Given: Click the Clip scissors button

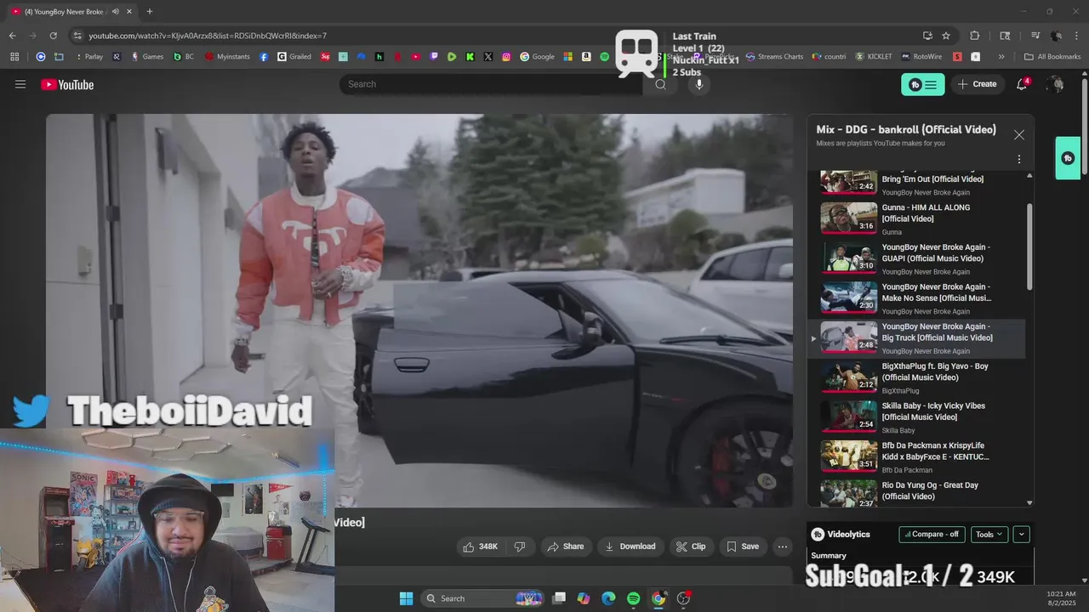Looking at the screenshot, I should click(x=691, y=547).
